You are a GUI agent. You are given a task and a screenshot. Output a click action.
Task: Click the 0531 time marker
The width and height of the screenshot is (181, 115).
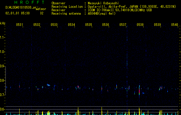(19, 24)
